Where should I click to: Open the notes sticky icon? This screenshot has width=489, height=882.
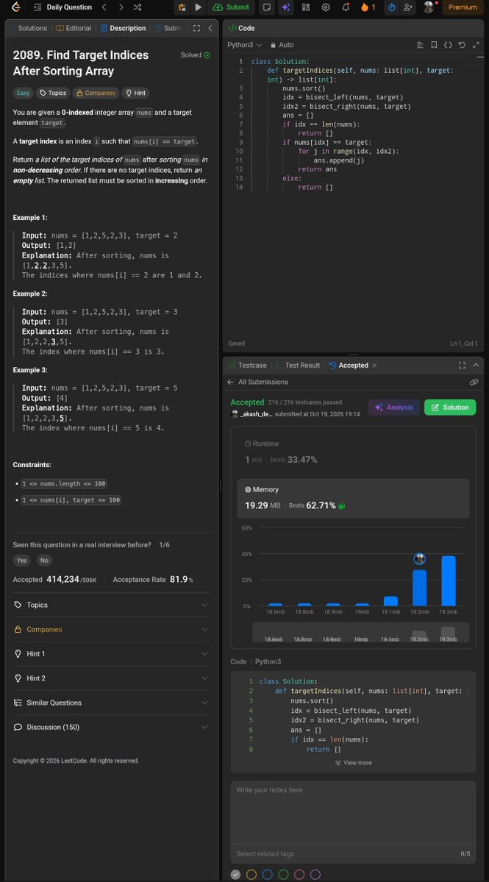click(268, 7)
